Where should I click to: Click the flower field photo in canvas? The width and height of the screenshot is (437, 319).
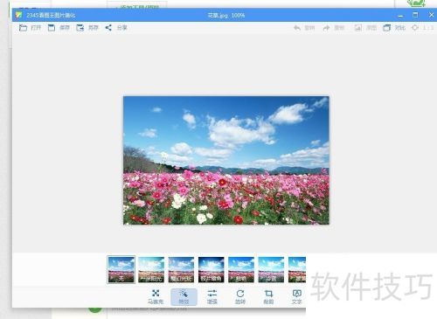click(226, 160)
